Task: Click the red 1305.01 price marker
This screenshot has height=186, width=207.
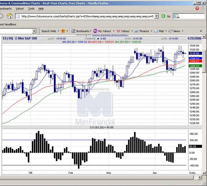Action: coord(195,61)
